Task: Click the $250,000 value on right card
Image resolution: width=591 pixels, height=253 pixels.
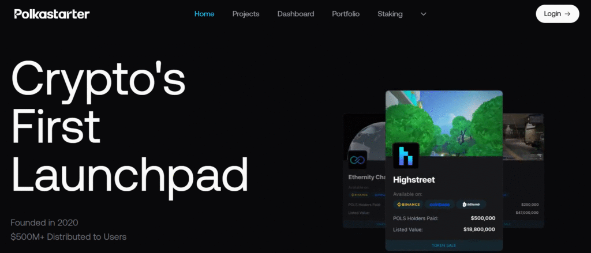Action: pos(530,205)
